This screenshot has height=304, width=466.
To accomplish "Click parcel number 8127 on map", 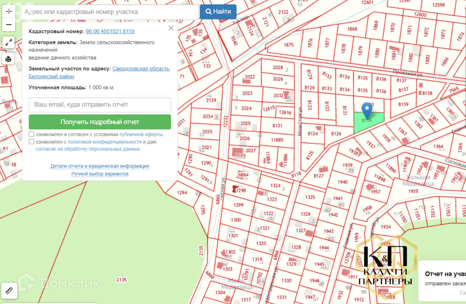I will tap(319, 176).
